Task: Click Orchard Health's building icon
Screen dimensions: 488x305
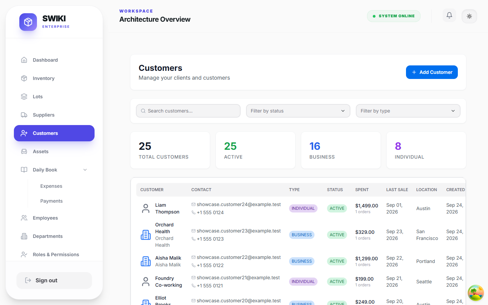Action: (x=146, y=235)
